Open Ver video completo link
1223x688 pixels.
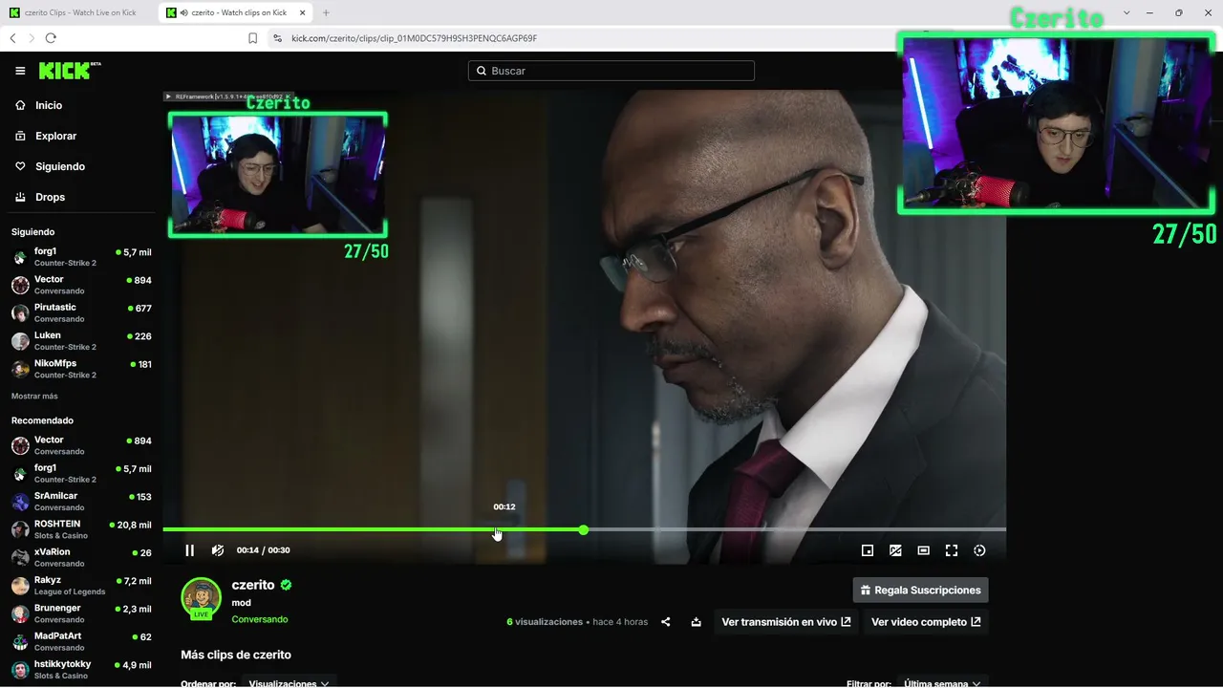(x=926, y=622)
